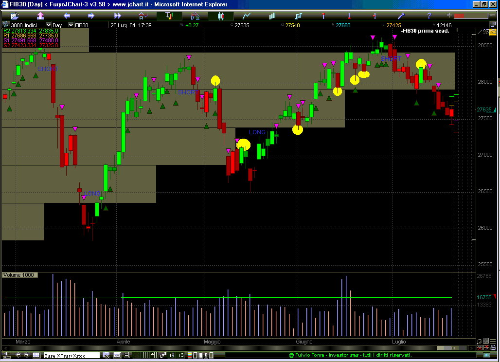Select the candlestick chart type icon
500x362 pixels.
click(221, 16)
